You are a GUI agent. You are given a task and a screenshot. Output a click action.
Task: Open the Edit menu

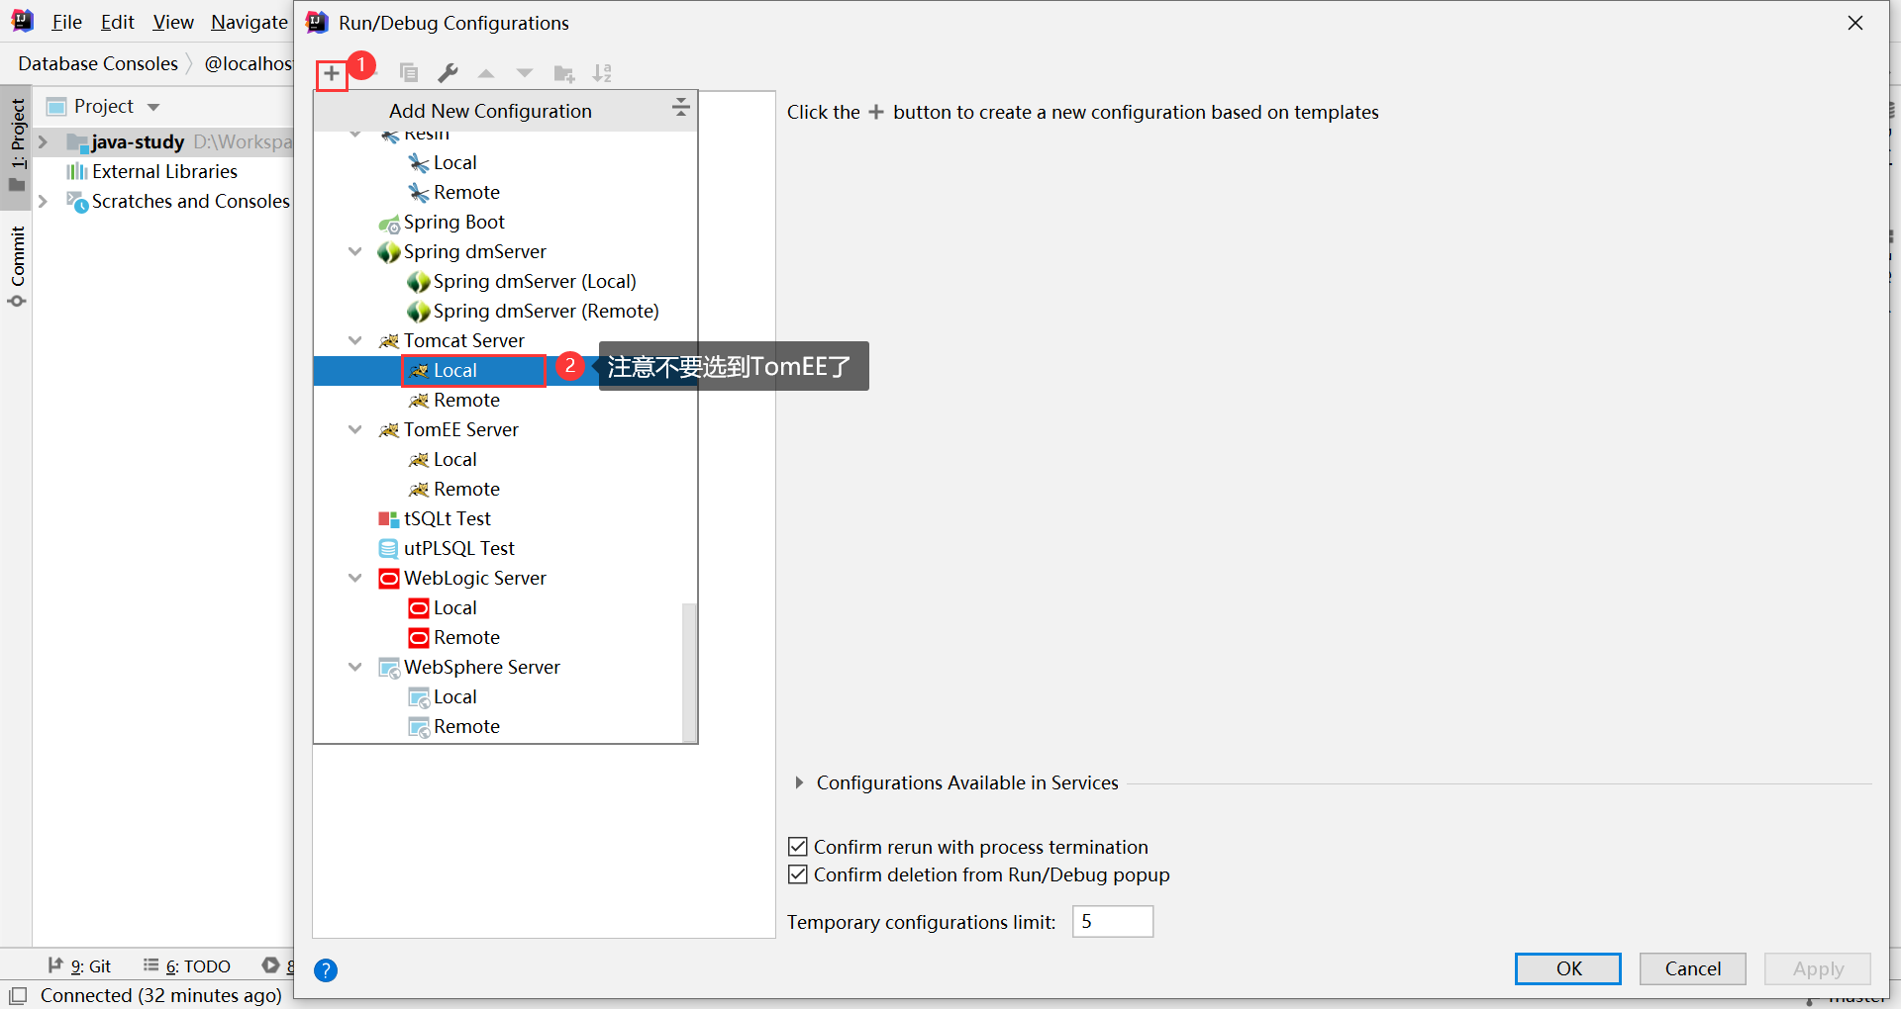click(x=117, y=22)
